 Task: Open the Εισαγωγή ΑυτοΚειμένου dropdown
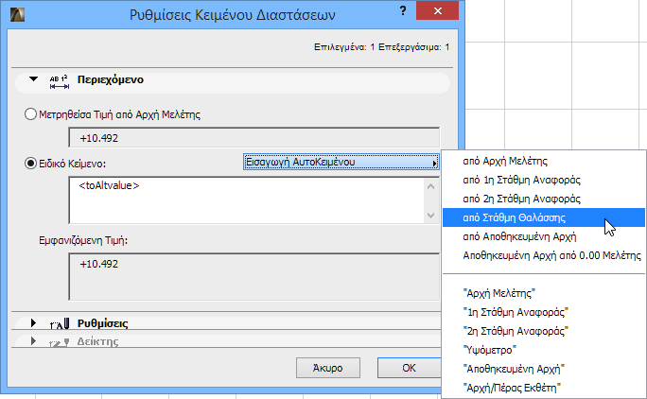(341, 163)
